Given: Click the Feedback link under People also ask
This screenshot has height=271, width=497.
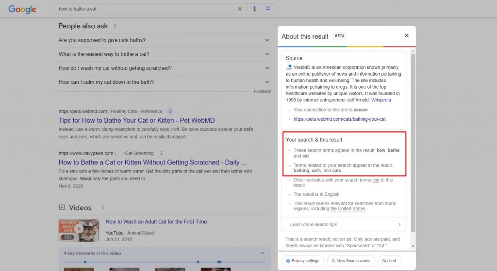Looking at the screenshot, I should coord(263,91).
